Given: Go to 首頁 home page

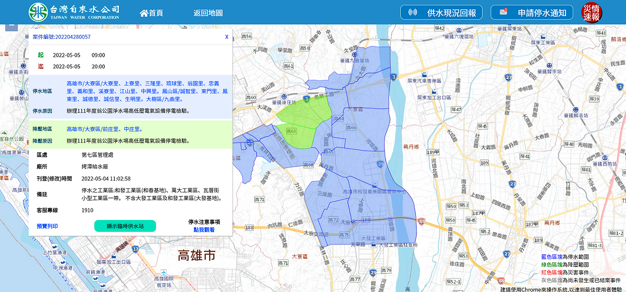Looking at the screenshot, I should (151, 13).
